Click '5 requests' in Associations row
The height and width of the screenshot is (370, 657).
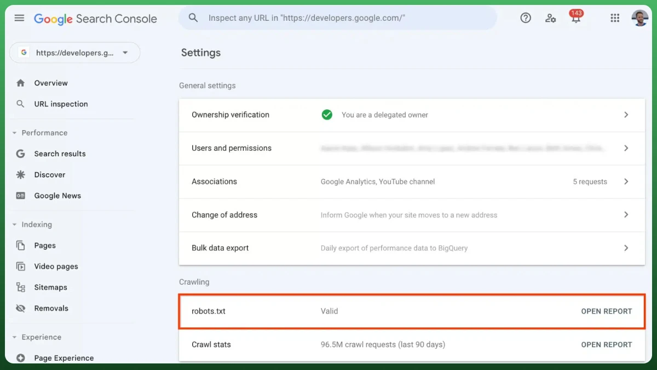click(590, 181)
